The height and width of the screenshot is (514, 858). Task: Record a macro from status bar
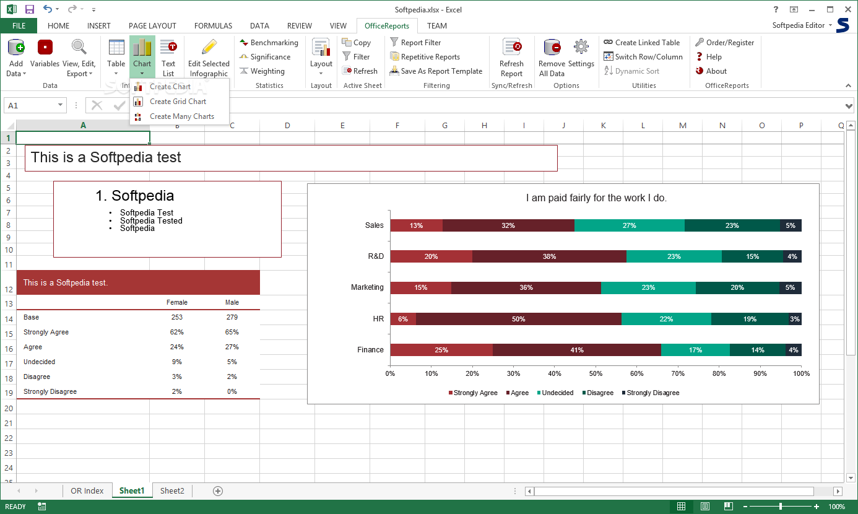(42, 507)
